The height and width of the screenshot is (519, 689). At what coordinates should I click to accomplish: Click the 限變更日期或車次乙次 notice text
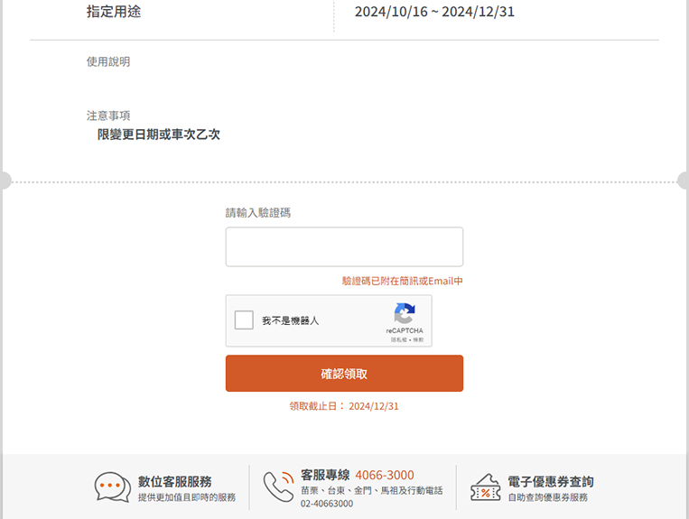coord(159,134)
